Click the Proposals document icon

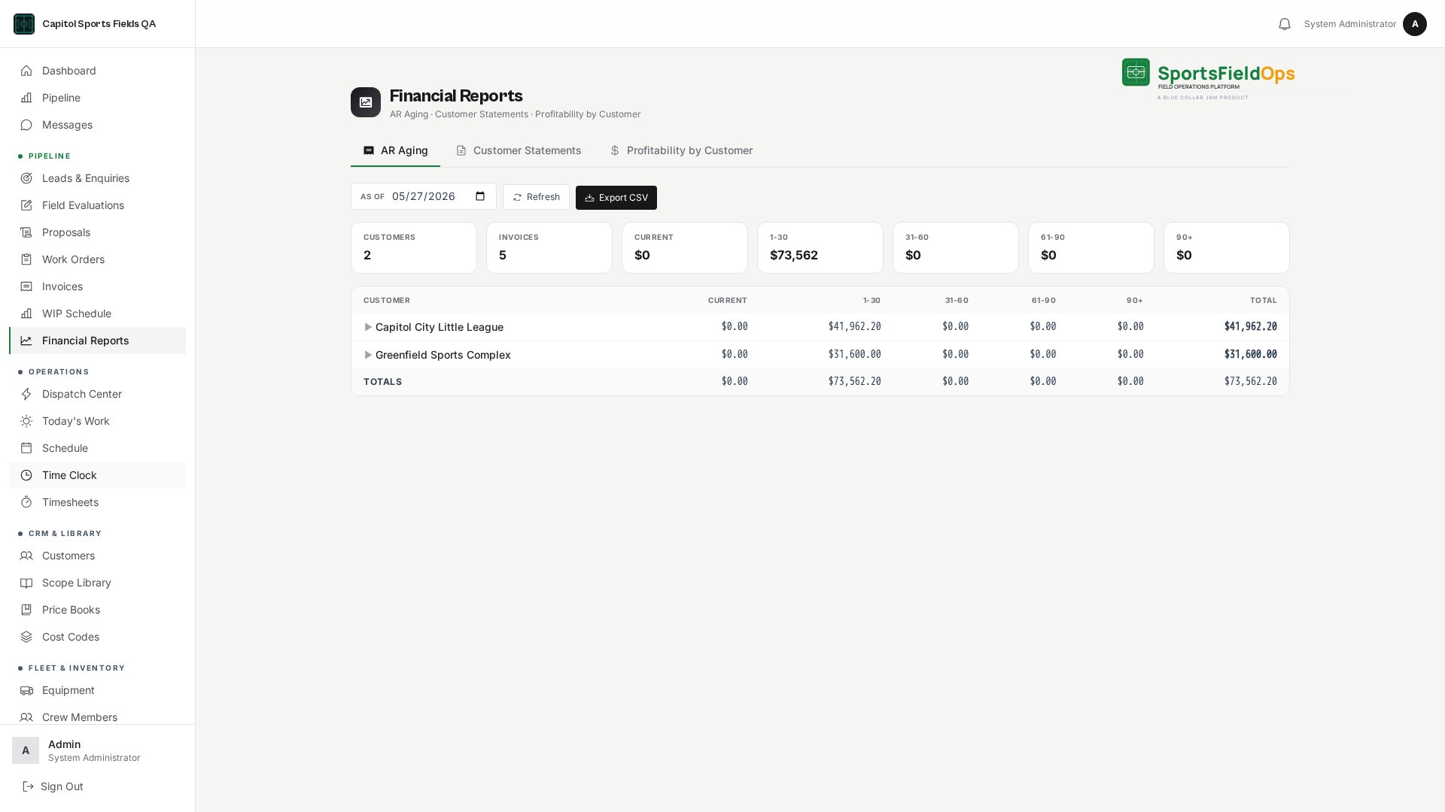point(26,232)
